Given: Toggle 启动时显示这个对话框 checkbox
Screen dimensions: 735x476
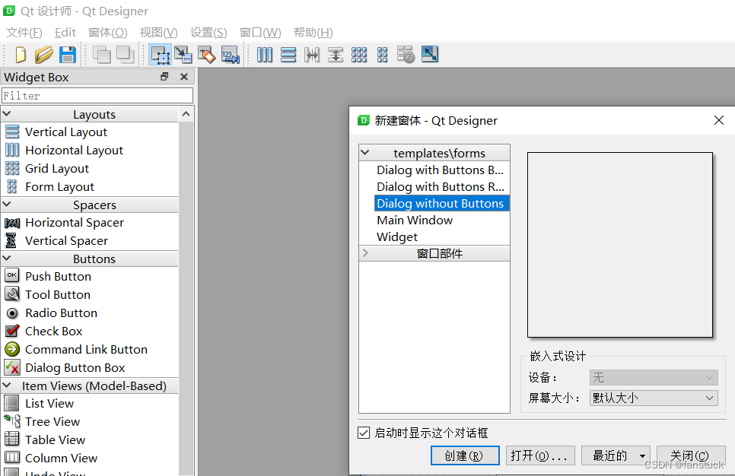Looking at the screenshot, I should tap(363, 433).
